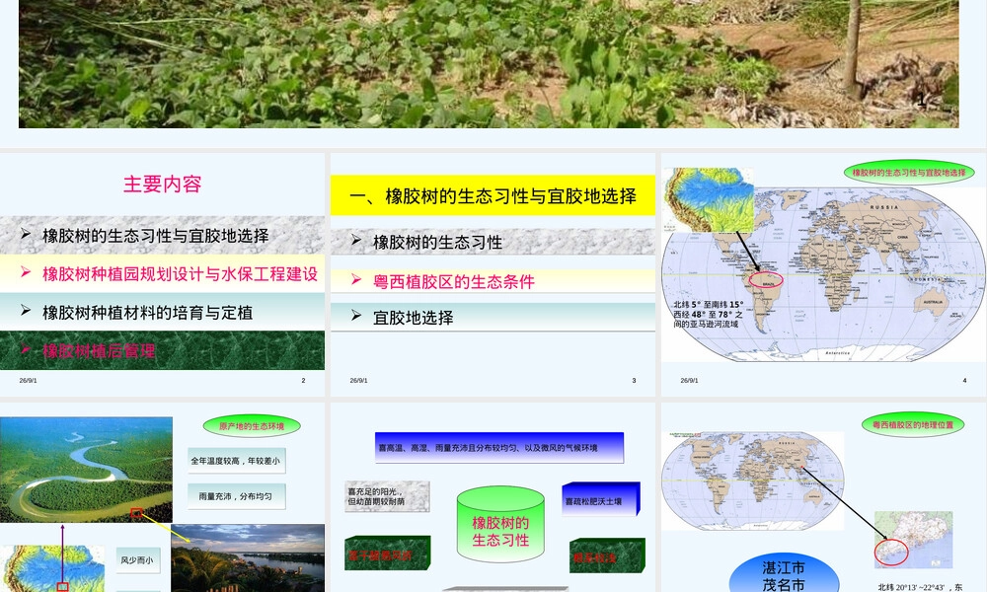Click the dusk riverside photo on slide 5
987x592 pixels.
coord(248,558)
